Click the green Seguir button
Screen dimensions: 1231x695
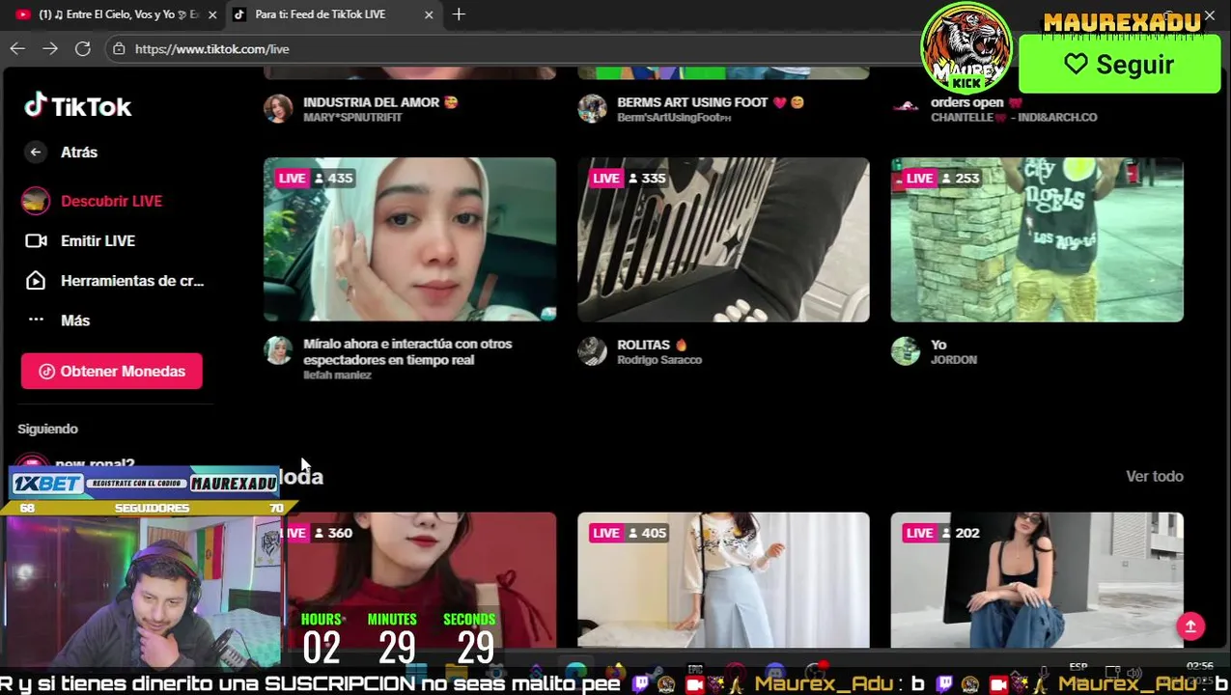[x=1119, y=65]
